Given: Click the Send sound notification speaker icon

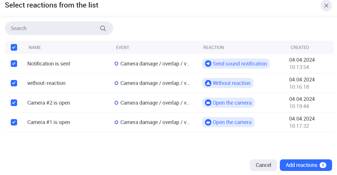Looking at the screenshot, I should click(208, 64).
